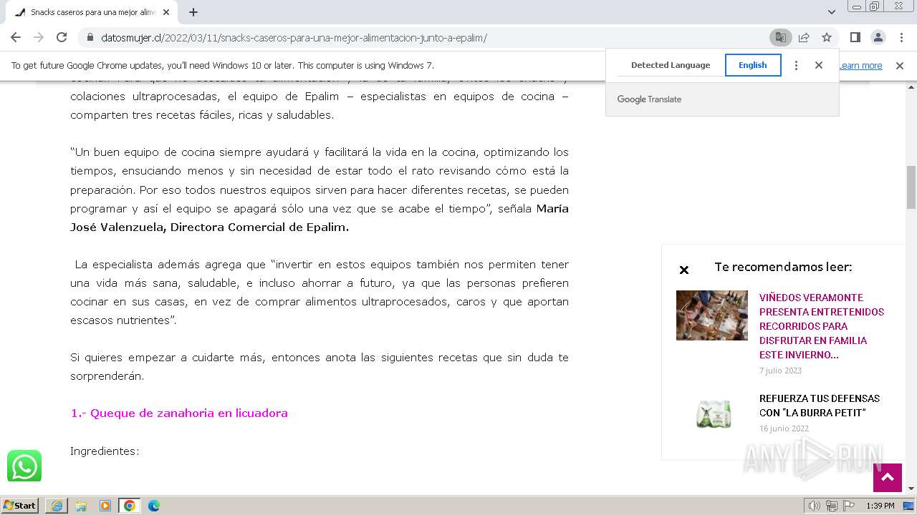Open Action Center flag tray icon

click(848, 506)
